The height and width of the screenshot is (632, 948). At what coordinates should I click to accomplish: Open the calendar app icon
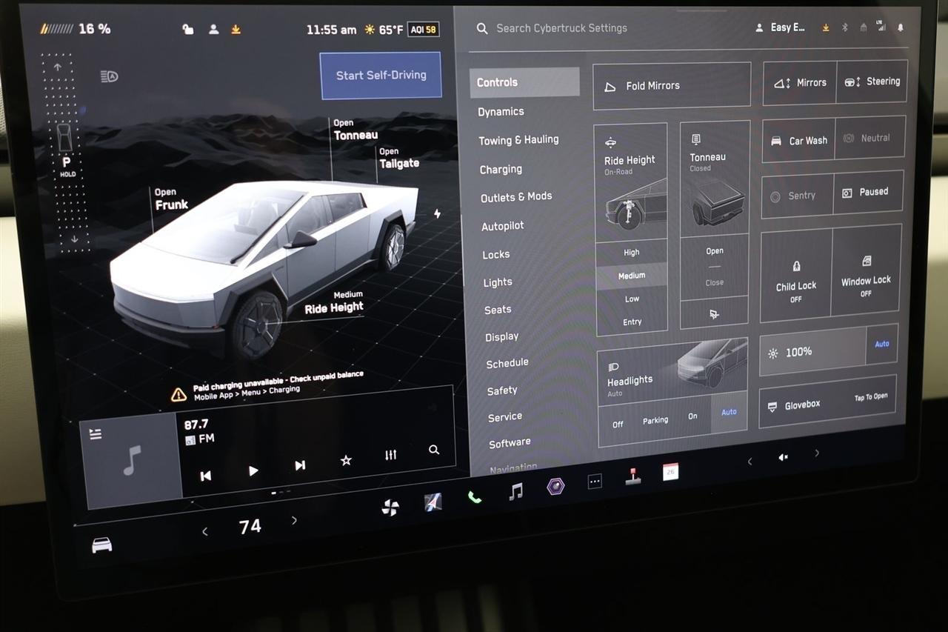[670, 472]
